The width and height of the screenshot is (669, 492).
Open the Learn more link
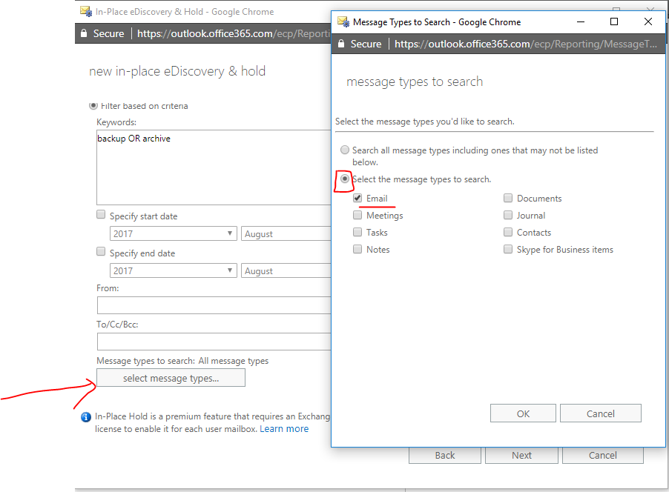coord(284,429)
